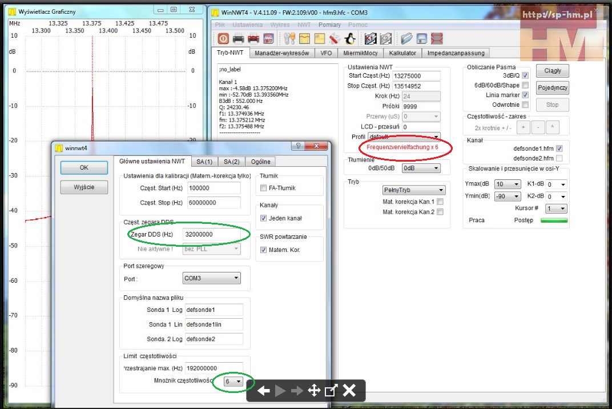The image size is (612, 409).
Task: Click the PNG/BMP image export icon
Action: (268, 38)
